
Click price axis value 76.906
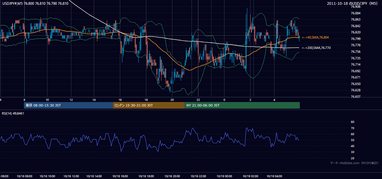355,7
